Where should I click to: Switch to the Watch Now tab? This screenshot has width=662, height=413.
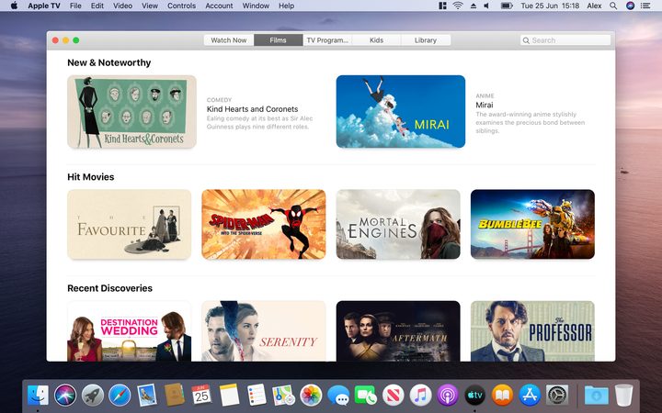[x=229, y=40]
